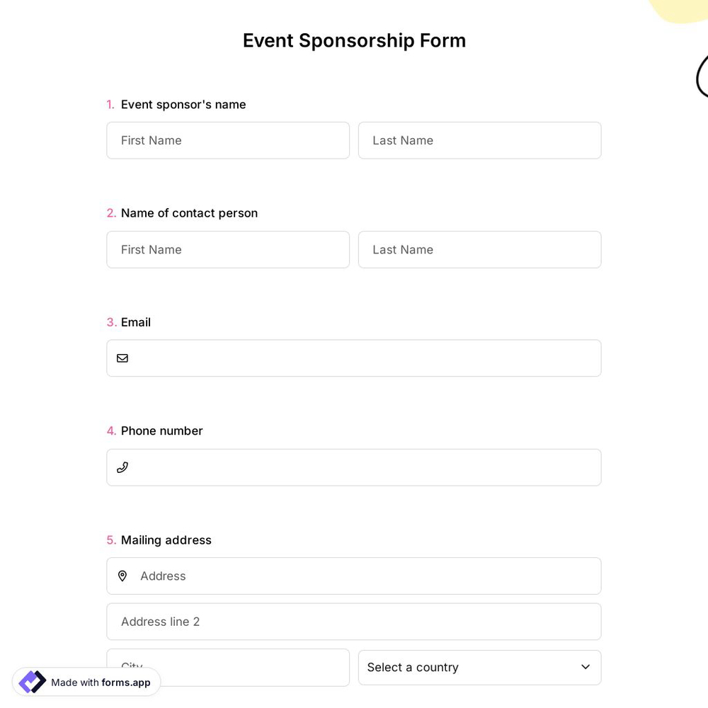Viewport: 708px width, 708px height.
Task: Click the Phone number input field
Action: tap(354, 467)
